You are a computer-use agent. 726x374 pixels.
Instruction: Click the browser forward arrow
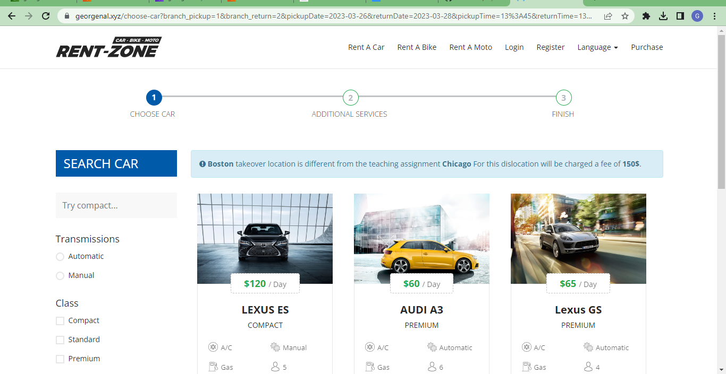29,16
